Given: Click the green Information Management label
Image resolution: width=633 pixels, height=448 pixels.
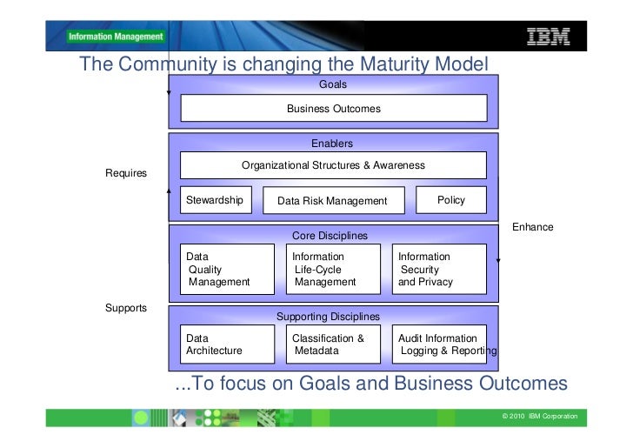Looking at the screenshot, I should [116, 37].
